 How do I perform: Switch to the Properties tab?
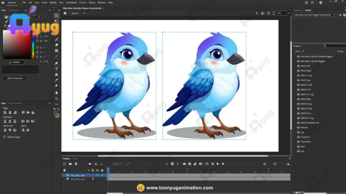click(298, 10)
